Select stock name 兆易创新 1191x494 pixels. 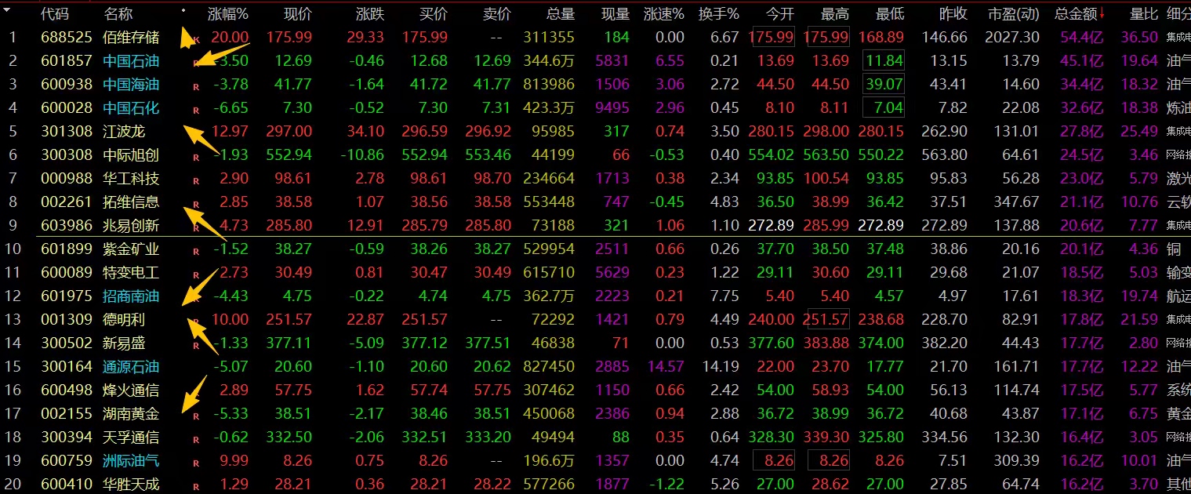click(131, 226)
